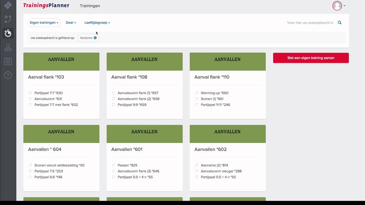
Task: Click exercise icon beside Warming-up *660
Action: pyautogui.click(x=196, y=93)
